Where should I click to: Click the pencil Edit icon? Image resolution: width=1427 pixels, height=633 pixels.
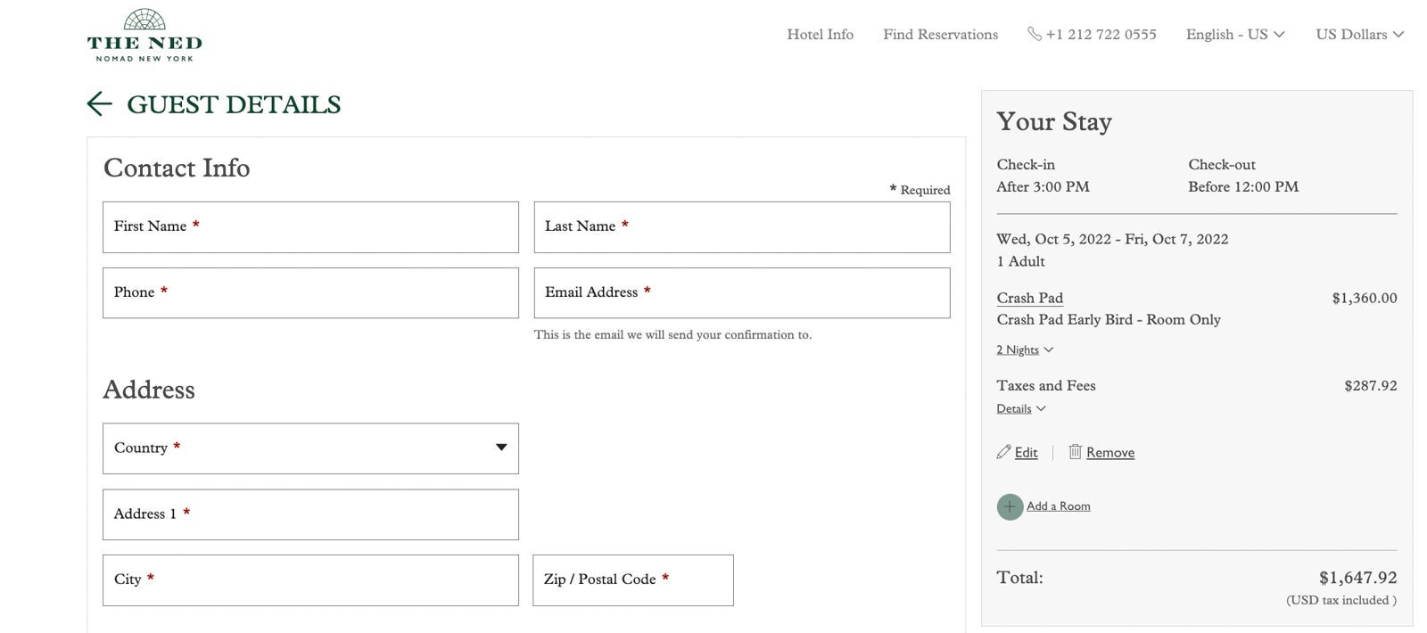(1003, 452)
